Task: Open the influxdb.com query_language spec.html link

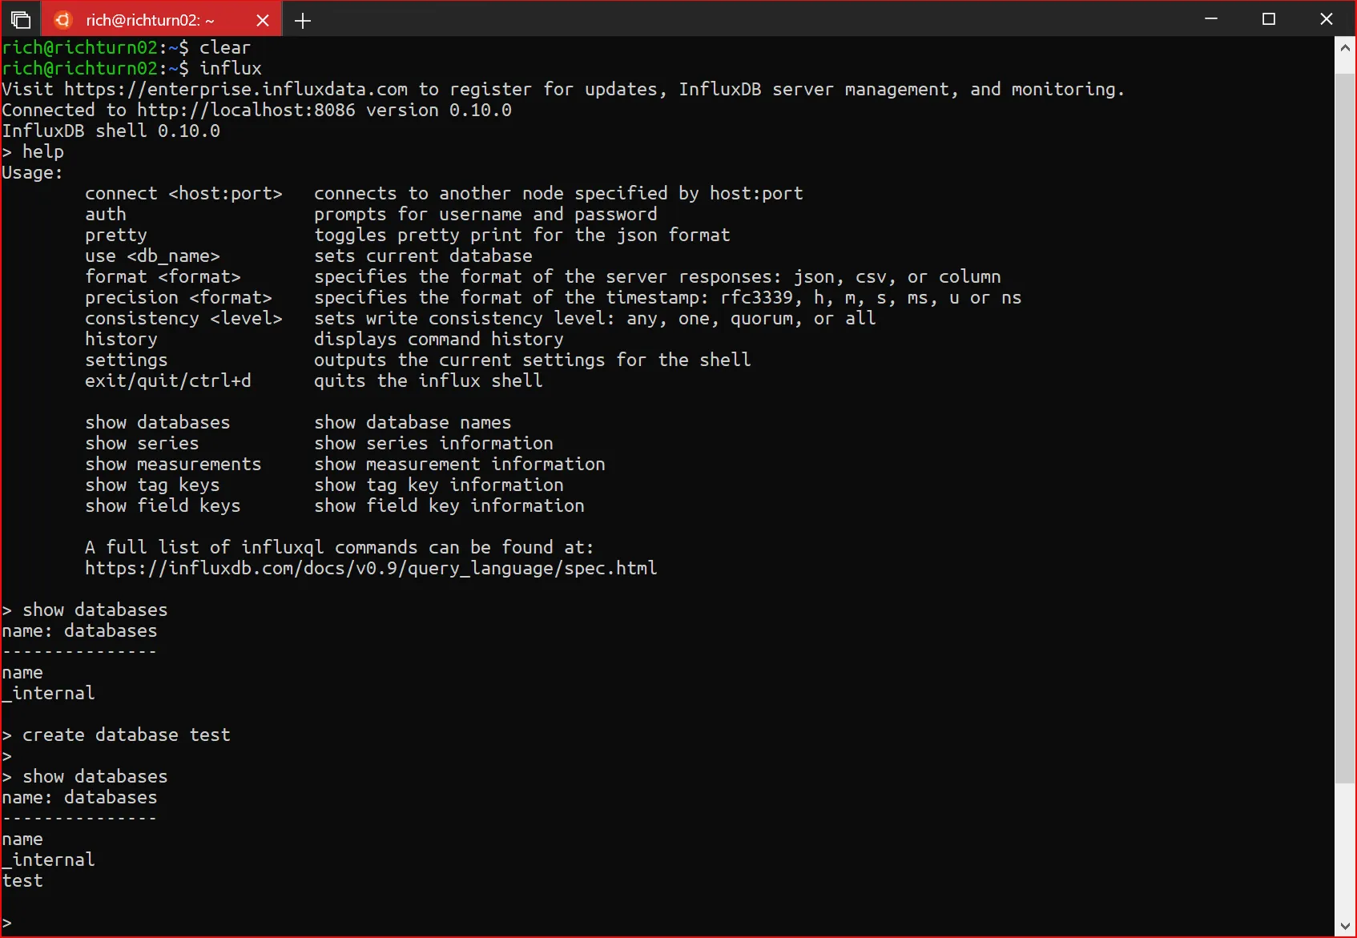Action: click(x=371, y=568)
